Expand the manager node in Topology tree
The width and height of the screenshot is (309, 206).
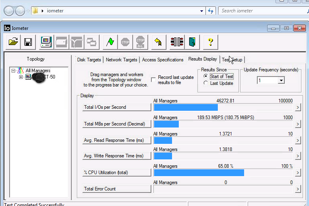21,77
